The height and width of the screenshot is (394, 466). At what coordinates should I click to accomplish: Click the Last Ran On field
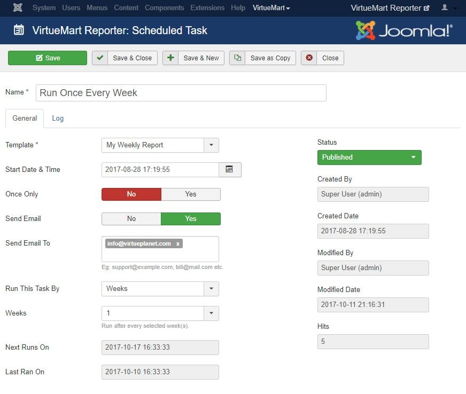point(160,372)
